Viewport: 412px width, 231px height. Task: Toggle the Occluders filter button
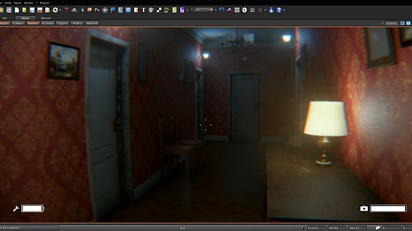click(47, 23)
